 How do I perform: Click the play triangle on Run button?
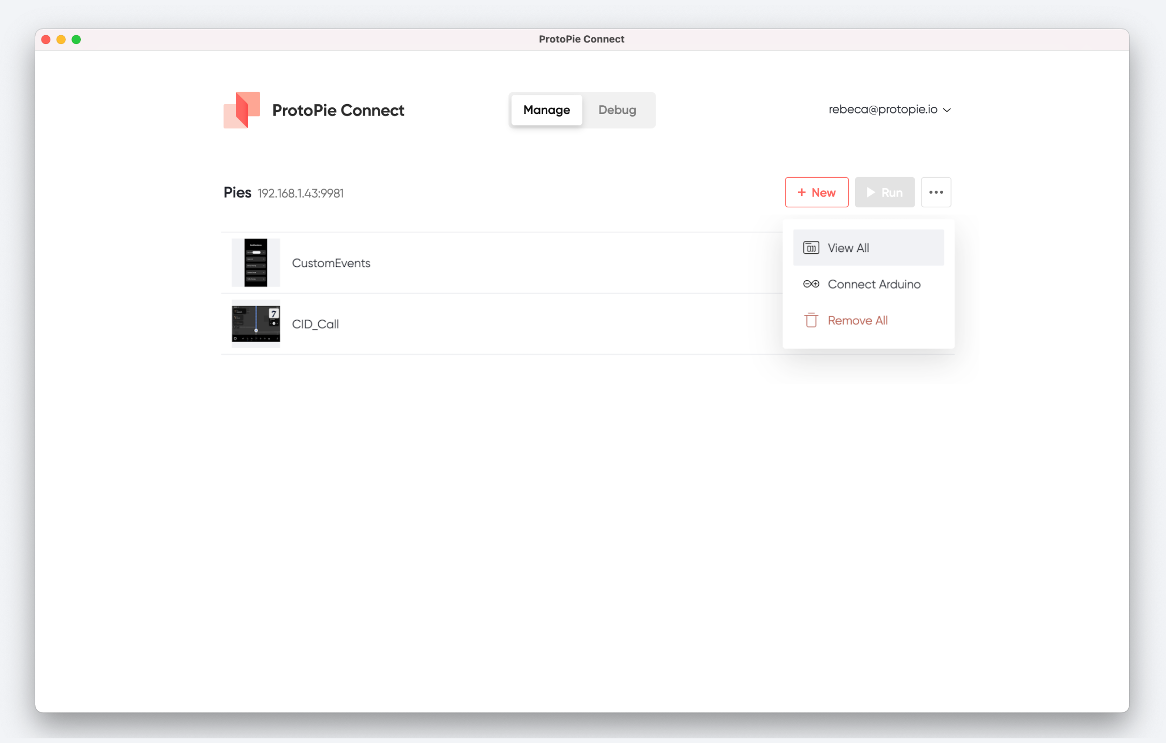click(x=871, y=192)
